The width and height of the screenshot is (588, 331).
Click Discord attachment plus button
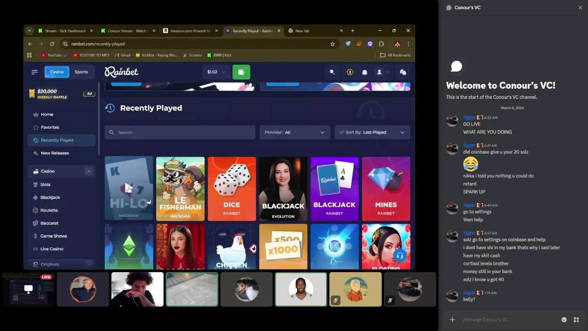452,320
